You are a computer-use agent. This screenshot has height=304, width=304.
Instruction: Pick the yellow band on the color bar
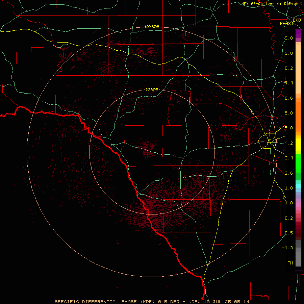(298, 145)
